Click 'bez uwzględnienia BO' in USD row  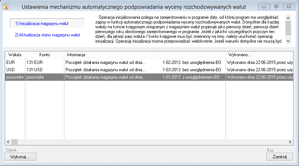[202, 70]
